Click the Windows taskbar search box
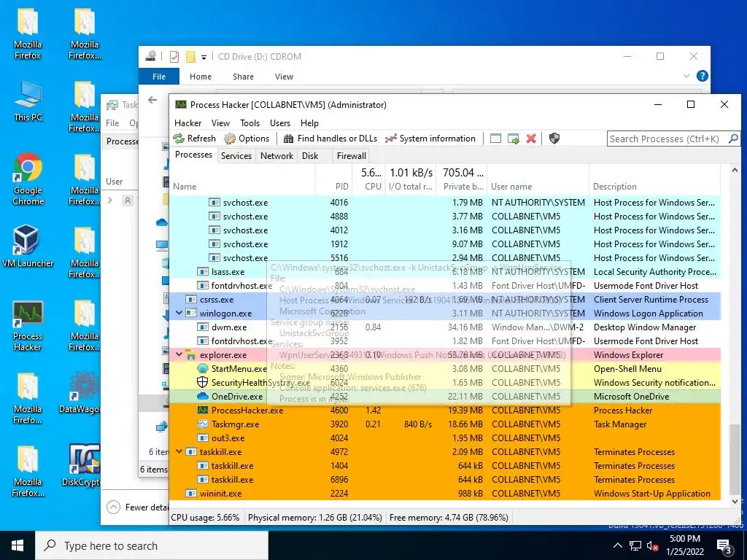The width and height of the screenshot is (747, 560). point(152,545)
